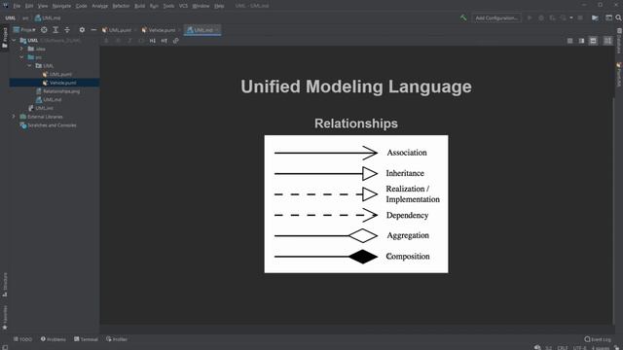Toggle the rightmost preview layout button
Screen dimensions: 623x350
click(607, 41)
